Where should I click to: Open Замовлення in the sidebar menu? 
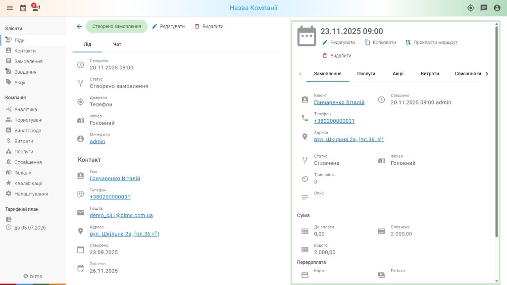pos(33,61)
